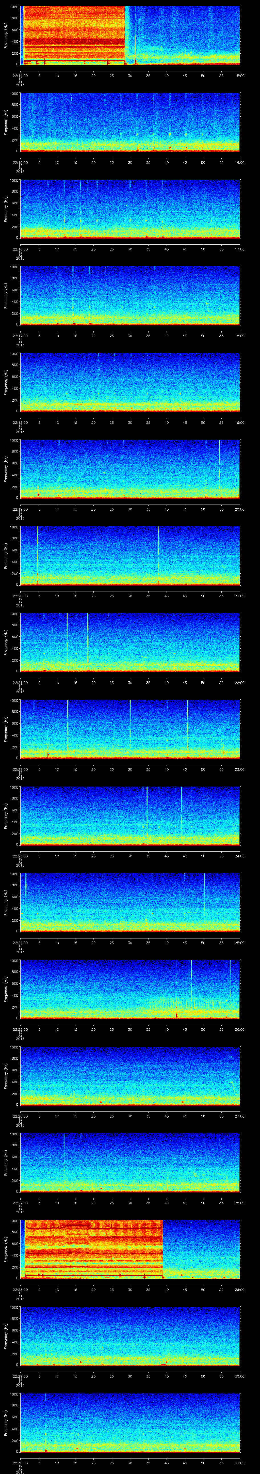The image size is (260, 1474).
Task: Open the spectrogram panel starting at 22:22:00
Action: (x=130, y=729)
